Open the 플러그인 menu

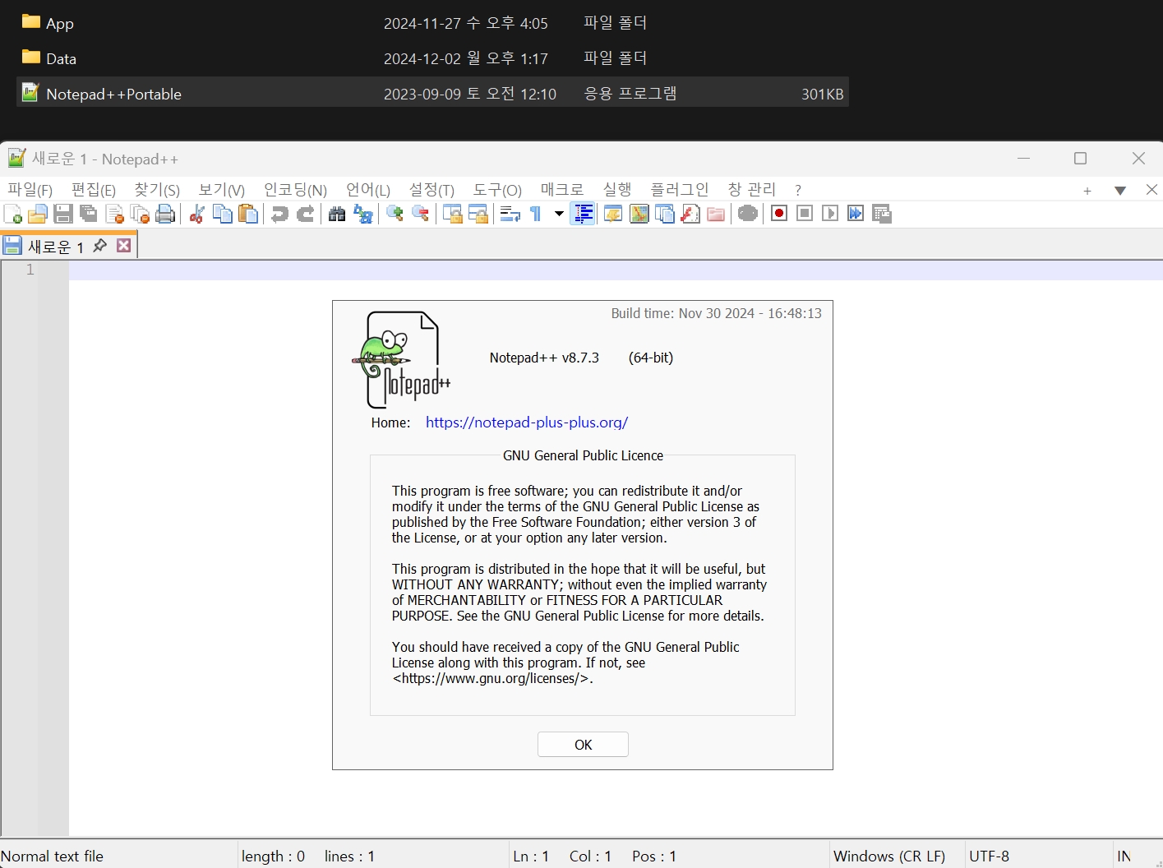pos(680,190)
